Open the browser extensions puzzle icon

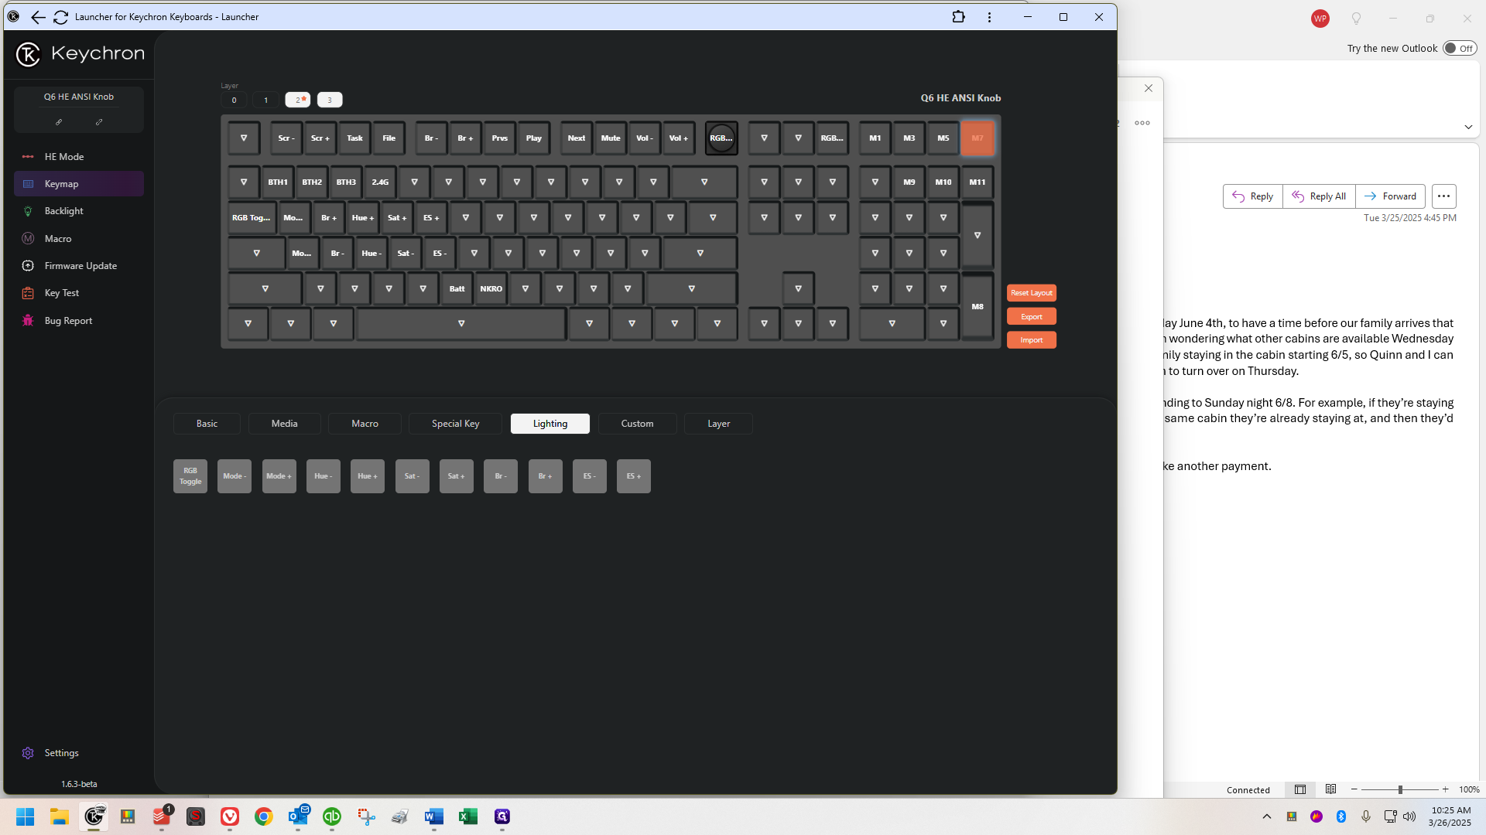point(958,17)
